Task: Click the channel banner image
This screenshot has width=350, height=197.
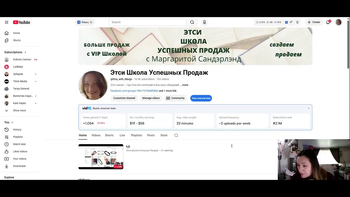Action: pyautogui.click(x=195, y=46)
